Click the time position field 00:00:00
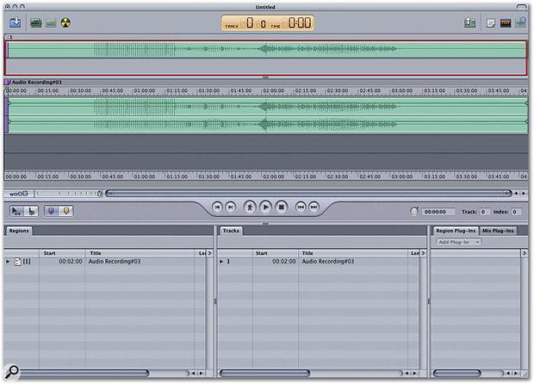 point(438,212)
